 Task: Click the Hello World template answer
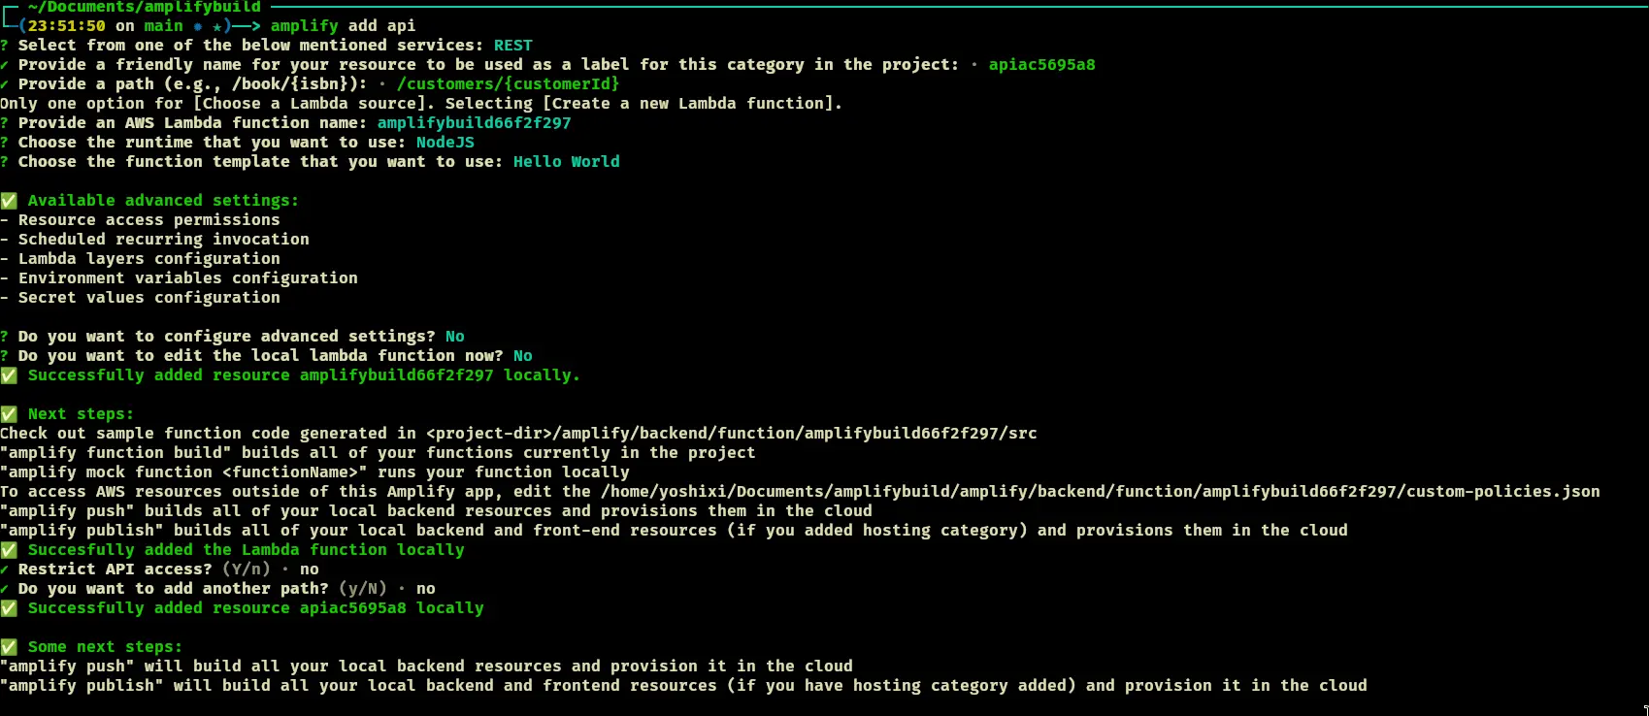[x=566, y=162]
